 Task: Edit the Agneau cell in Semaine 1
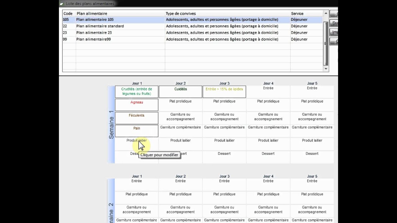coord(136,105)
